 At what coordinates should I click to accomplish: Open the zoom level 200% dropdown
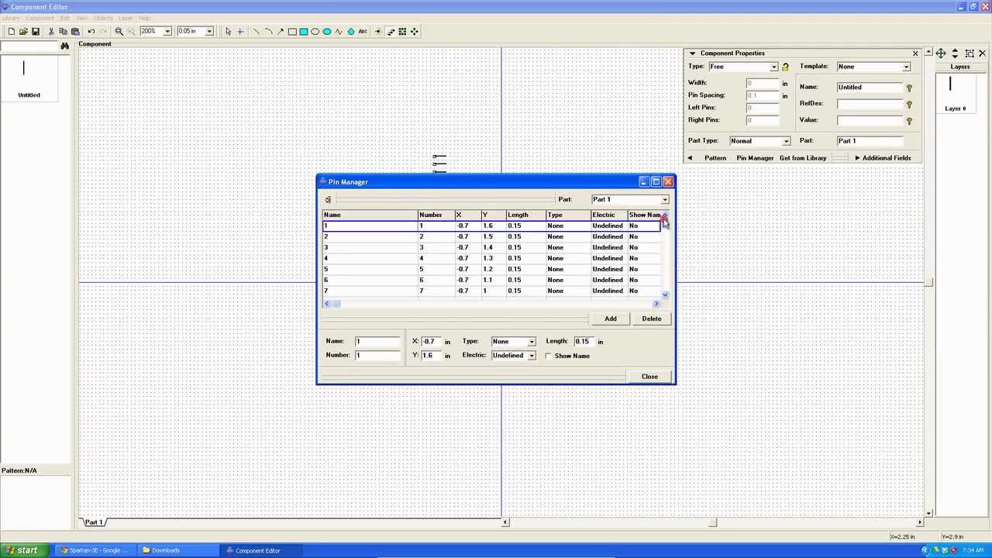tap(167, 31)
